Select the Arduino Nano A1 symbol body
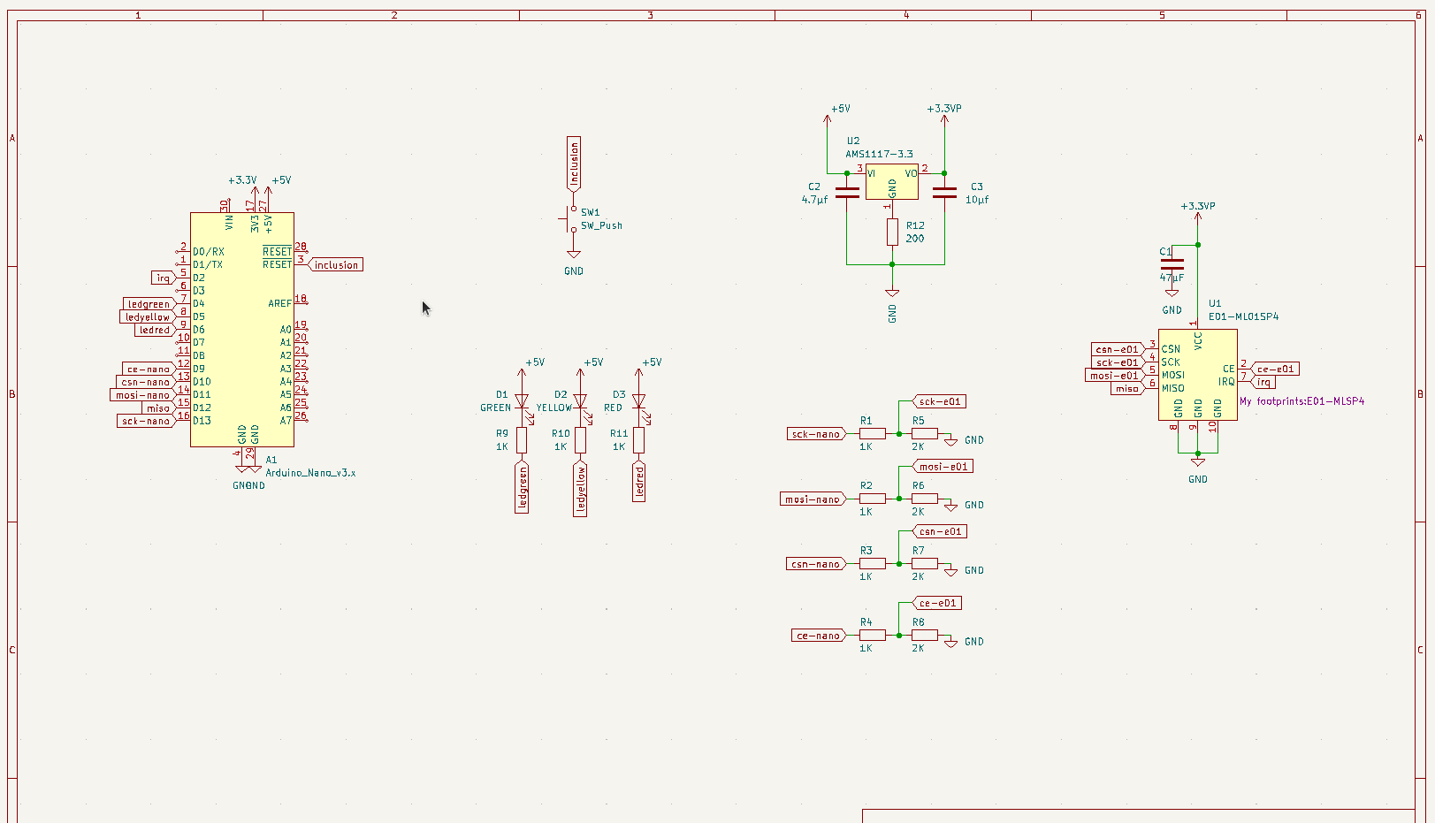The width and height of the screenshot is (1435, 823). click(242, 329)
